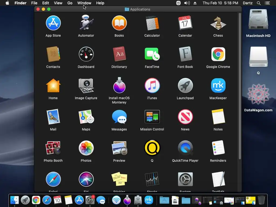Open Launchpad rocket in the Dock
The image size is (276, 207).
25,200
